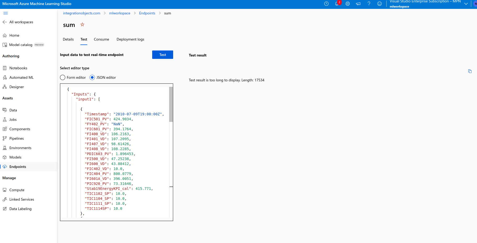This screenshot has width=477, height=243.
Task: Expand the mlworkspace breadcrumb
Action: click(x=120, y=13)
